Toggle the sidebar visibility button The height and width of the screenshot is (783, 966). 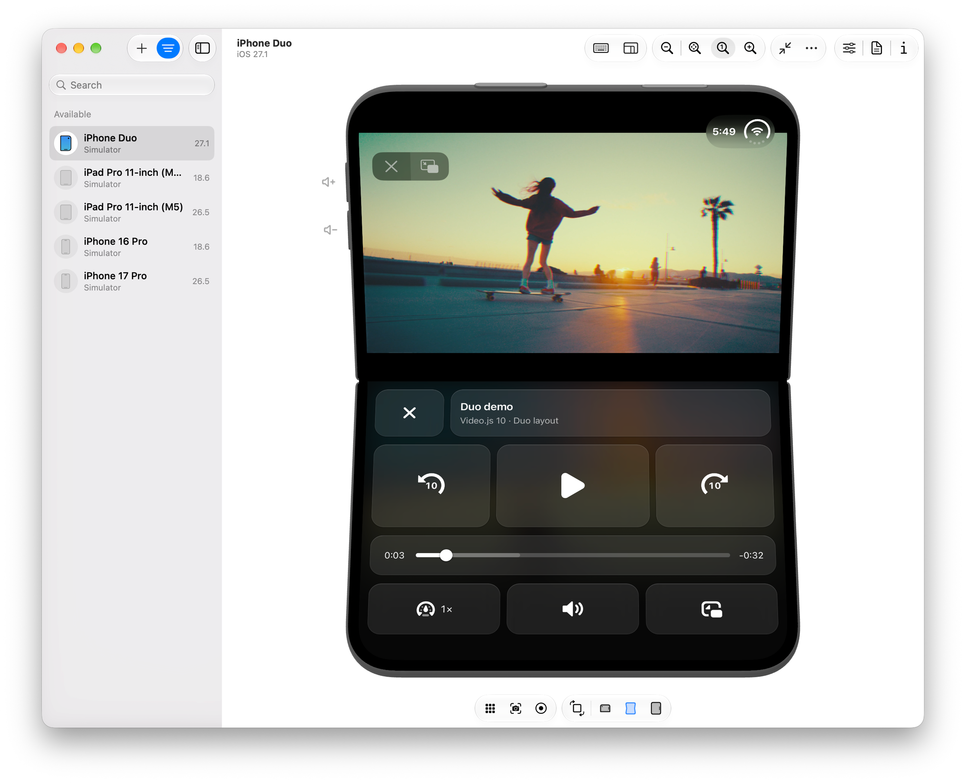tap(202, 48)
